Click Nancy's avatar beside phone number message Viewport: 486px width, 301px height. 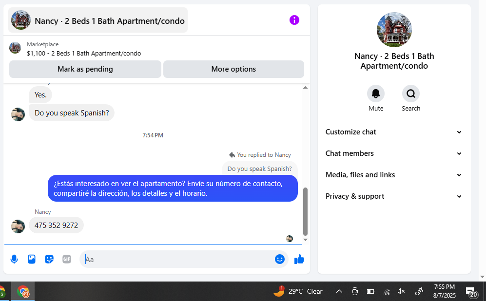click(18, 226)
